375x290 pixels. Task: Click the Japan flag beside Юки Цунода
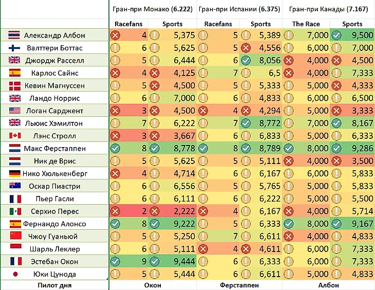click(x=15, y=274)
